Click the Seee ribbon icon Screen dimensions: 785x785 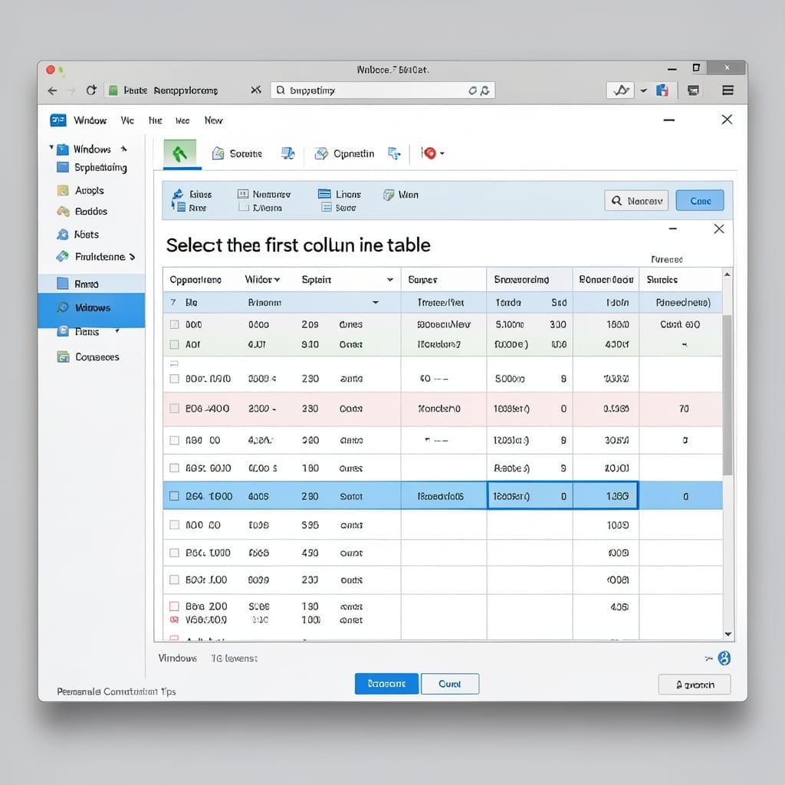pyautogui.click(x=327, y=207)
